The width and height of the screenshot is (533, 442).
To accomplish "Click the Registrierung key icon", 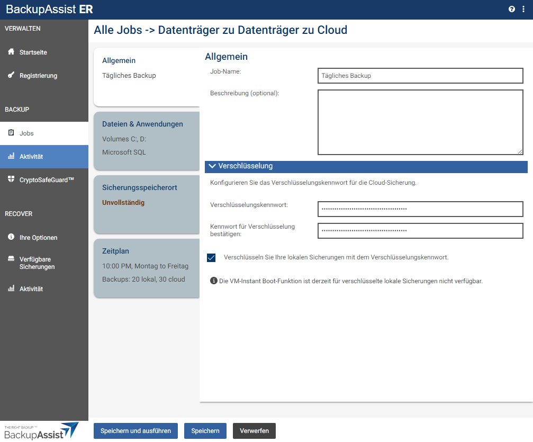I will pos(11,75).
